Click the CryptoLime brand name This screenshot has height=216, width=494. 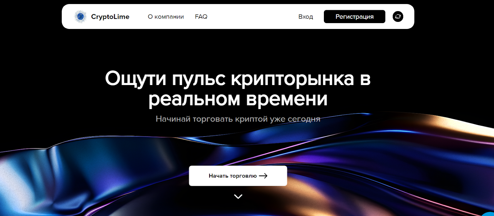point(110,17)
